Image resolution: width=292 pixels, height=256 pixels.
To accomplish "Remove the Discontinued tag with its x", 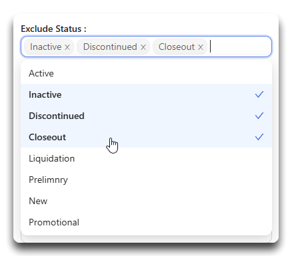I will (x=143, y=47).
